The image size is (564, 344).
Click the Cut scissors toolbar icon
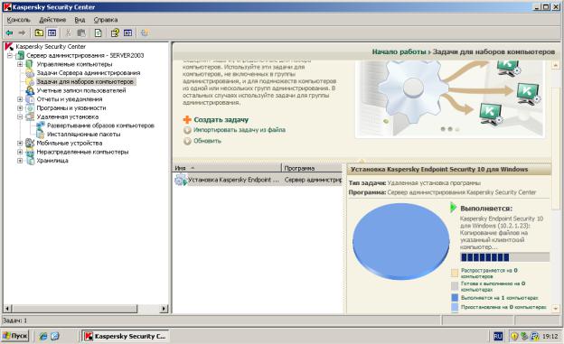68,33
